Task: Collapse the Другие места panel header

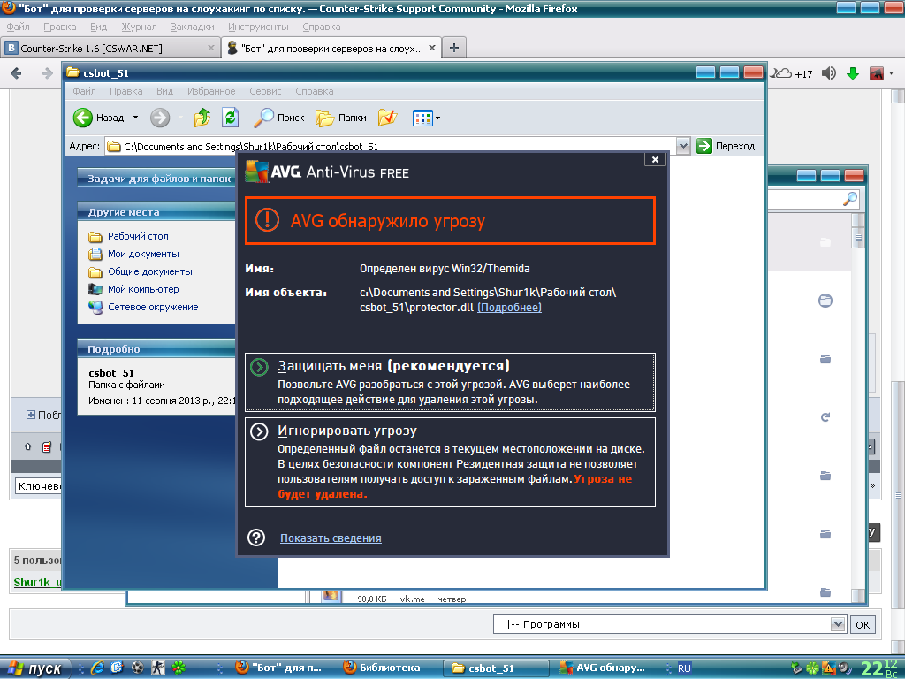Action: coord(156,212)
